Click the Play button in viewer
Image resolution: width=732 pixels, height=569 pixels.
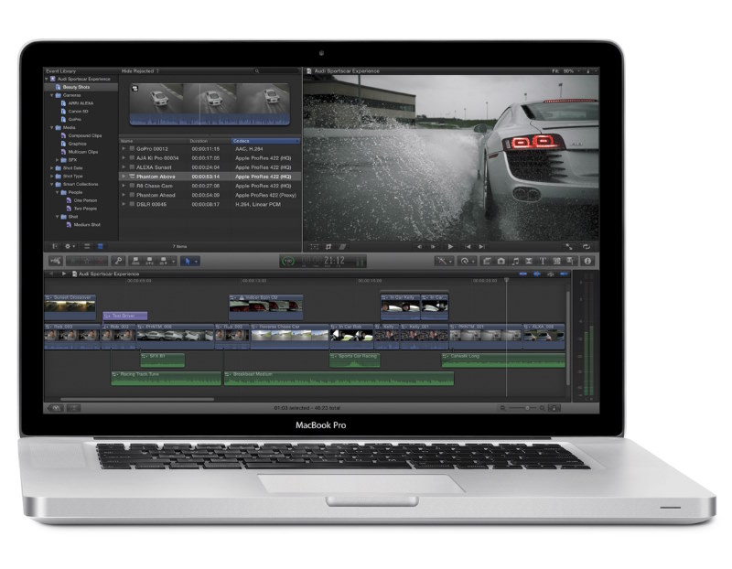pos(450,246)
